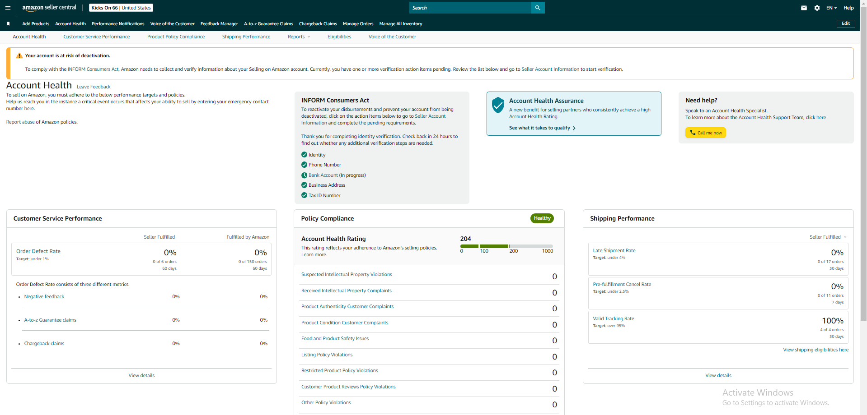Open the Product Policy Compliance tab
Screen dimensions: 867x415
[176, 37]
